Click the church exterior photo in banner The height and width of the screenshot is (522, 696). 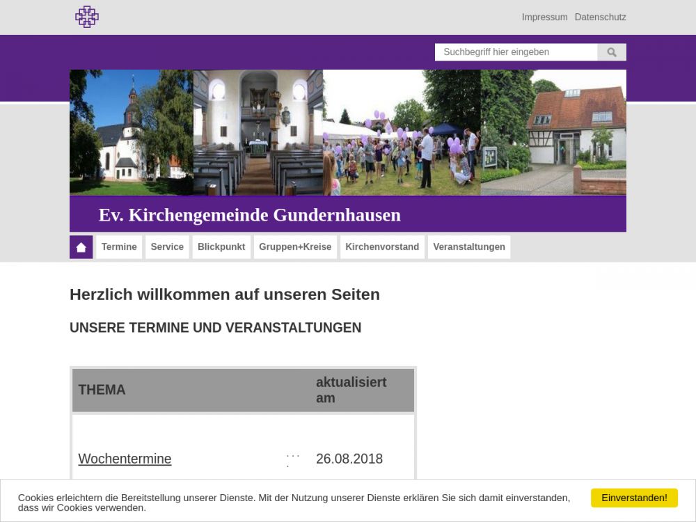point(131,132)
